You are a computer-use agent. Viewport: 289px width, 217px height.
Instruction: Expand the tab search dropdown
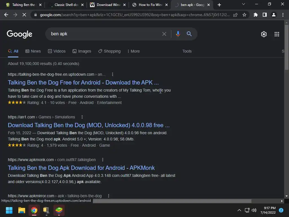click(244, 4)
